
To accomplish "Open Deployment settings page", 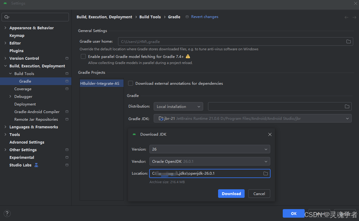I will [25, 104].
